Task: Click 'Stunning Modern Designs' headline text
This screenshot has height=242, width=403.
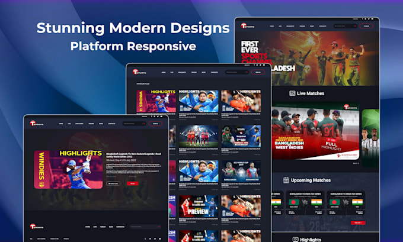Action: [x=133, y=28]
